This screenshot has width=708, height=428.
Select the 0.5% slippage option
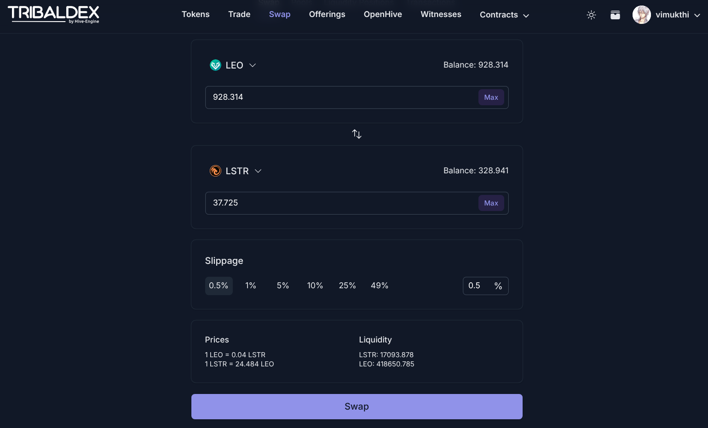point(219,286)
